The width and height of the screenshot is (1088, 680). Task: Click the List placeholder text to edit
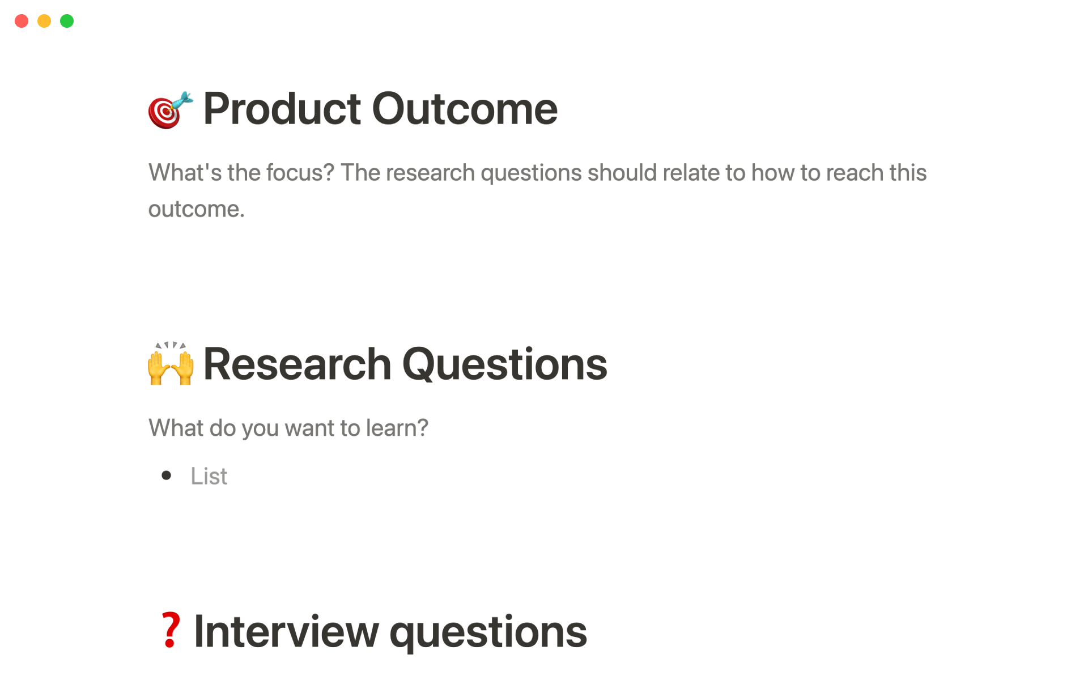(x=209, y=475)
